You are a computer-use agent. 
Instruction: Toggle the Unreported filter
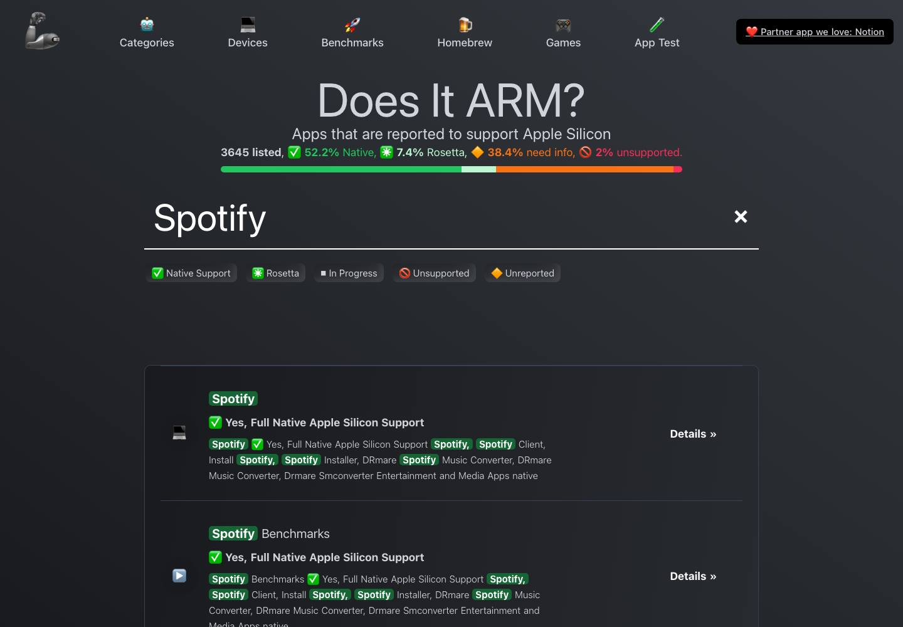tap(522, 273)
